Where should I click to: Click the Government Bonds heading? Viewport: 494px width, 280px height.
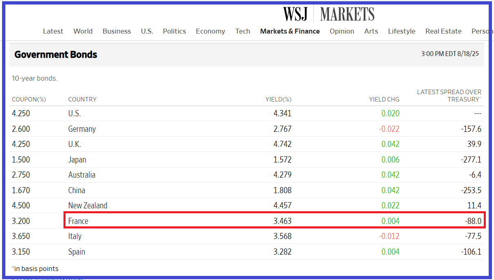[x=56, y=54]
